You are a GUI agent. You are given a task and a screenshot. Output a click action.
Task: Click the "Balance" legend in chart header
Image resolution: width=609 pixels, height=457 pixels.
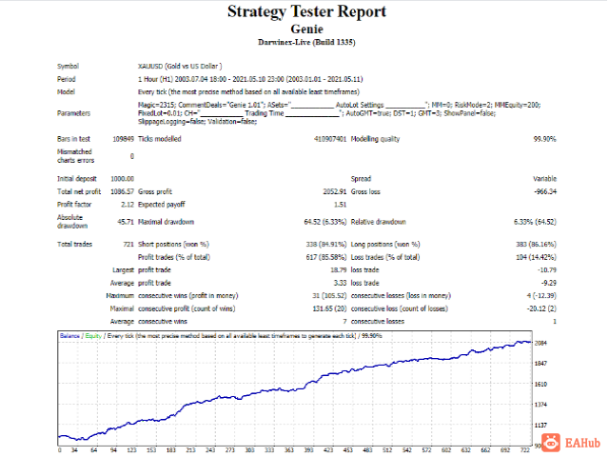pos(69,336)
